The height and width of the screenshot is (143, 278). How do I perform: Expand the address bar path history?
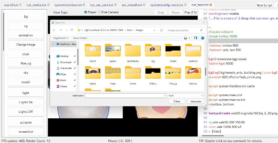coord(155,30)
